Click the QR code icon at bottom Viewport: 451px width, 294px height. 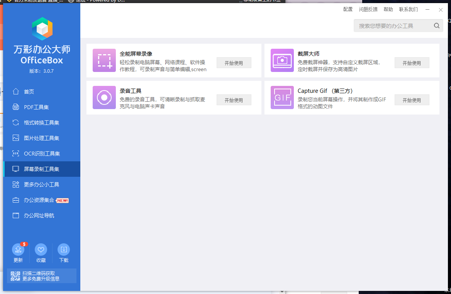coord(15,276)
